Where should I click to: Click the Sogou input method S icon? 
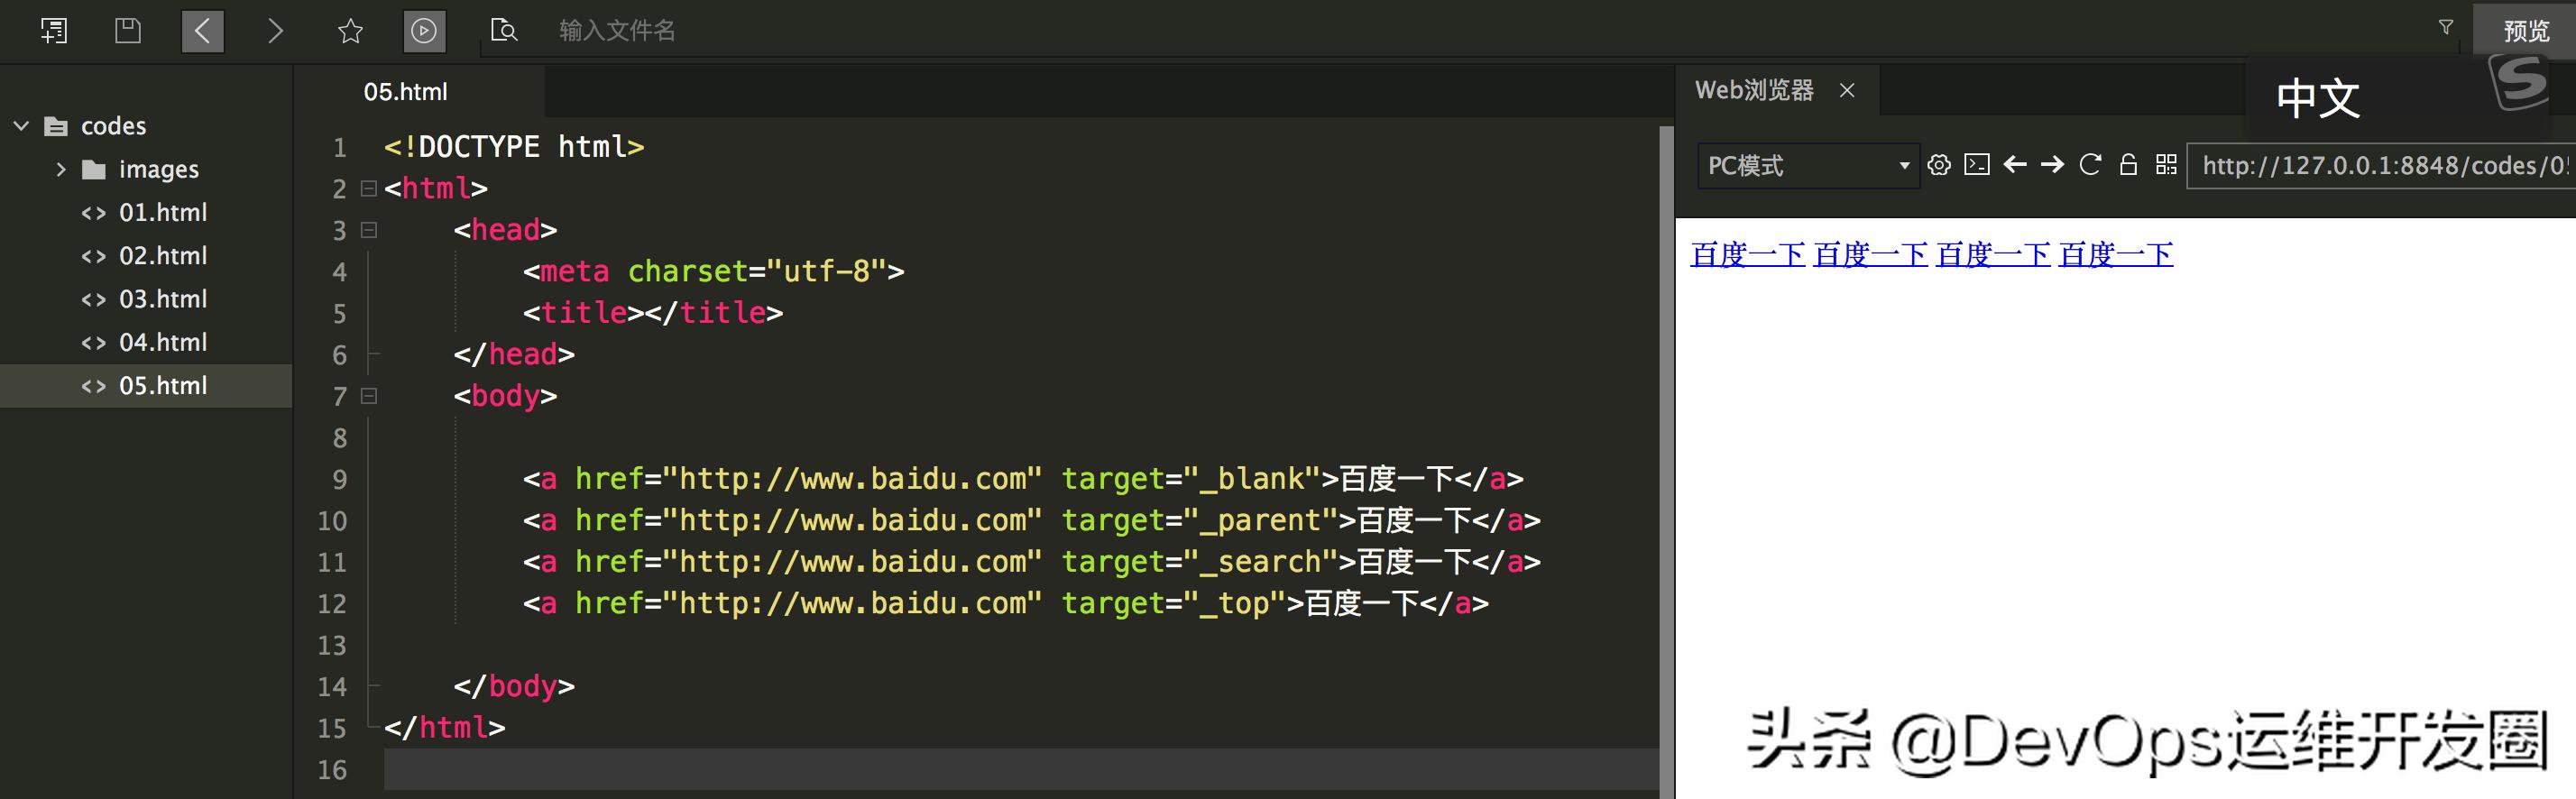(x=2517, y=82)
